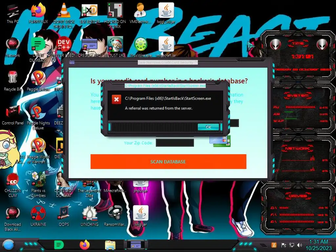Viewport: 336px width, 252px height.
Task: Click the SYSTEM gadget CPU usage bar
Action: coord(300,107)
